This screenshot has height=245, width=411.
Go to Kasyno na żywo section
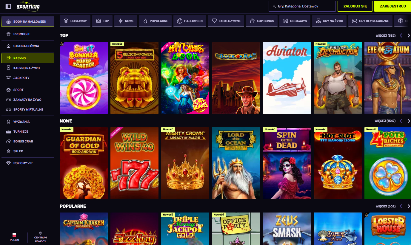coord(26,68)
